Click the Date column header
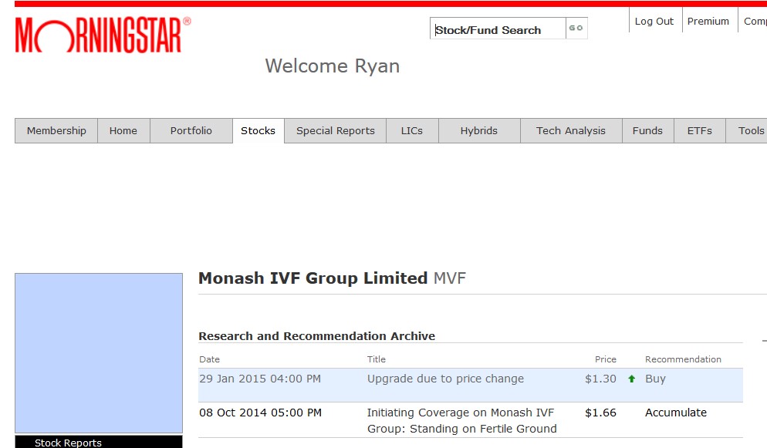 click(209, 359)
